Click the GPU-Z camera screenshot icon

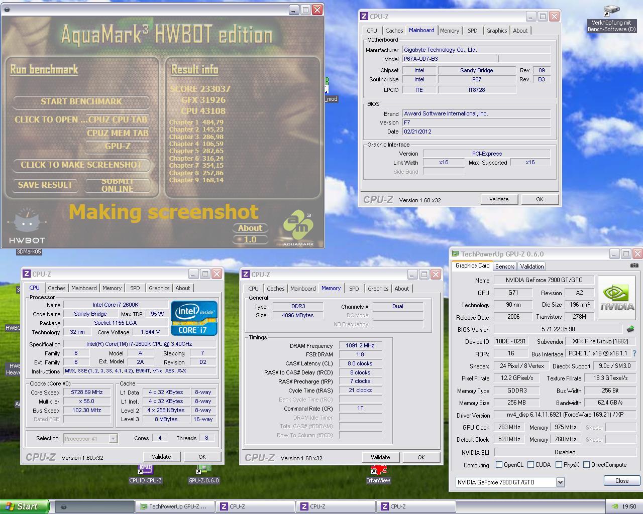[x=634, y=266]
